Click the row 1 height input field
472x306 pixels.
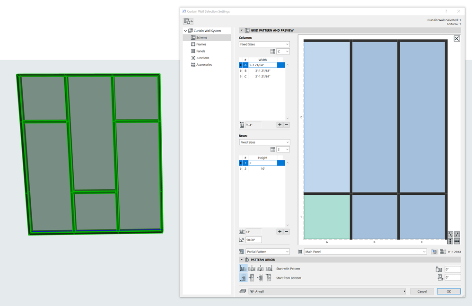[x=262, y=163]
